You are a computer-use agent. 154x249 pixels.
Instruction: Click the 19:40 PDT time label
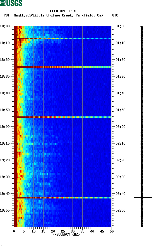[x=5, y=194]
